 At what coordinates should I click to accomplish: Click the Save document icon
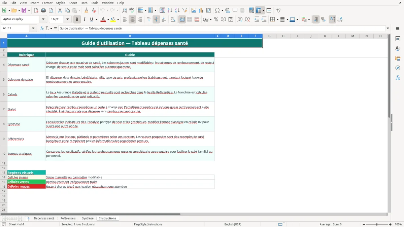tap(24, 10)
